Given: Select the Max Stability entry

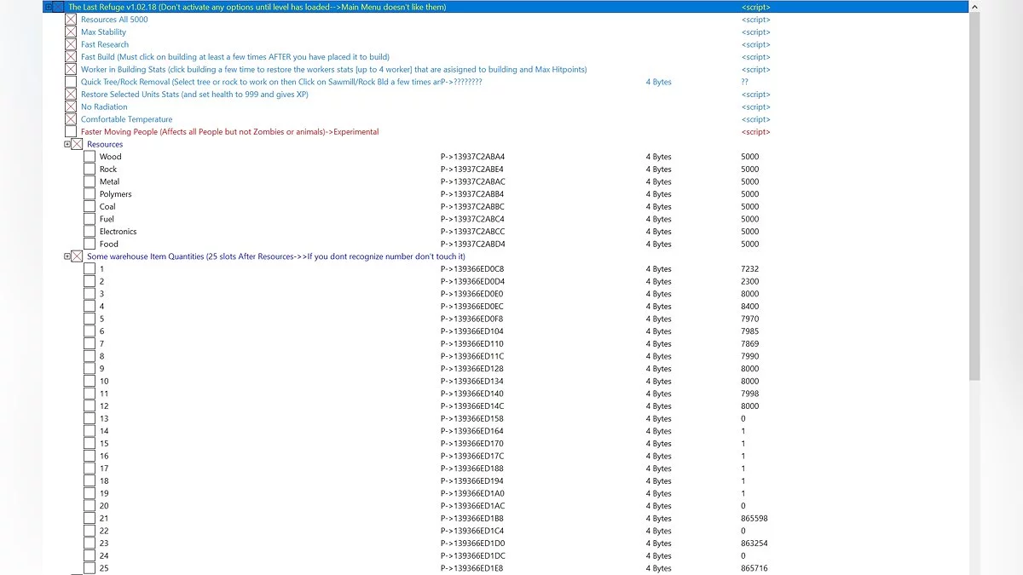Looking at the screenshot, I should 103,32.
